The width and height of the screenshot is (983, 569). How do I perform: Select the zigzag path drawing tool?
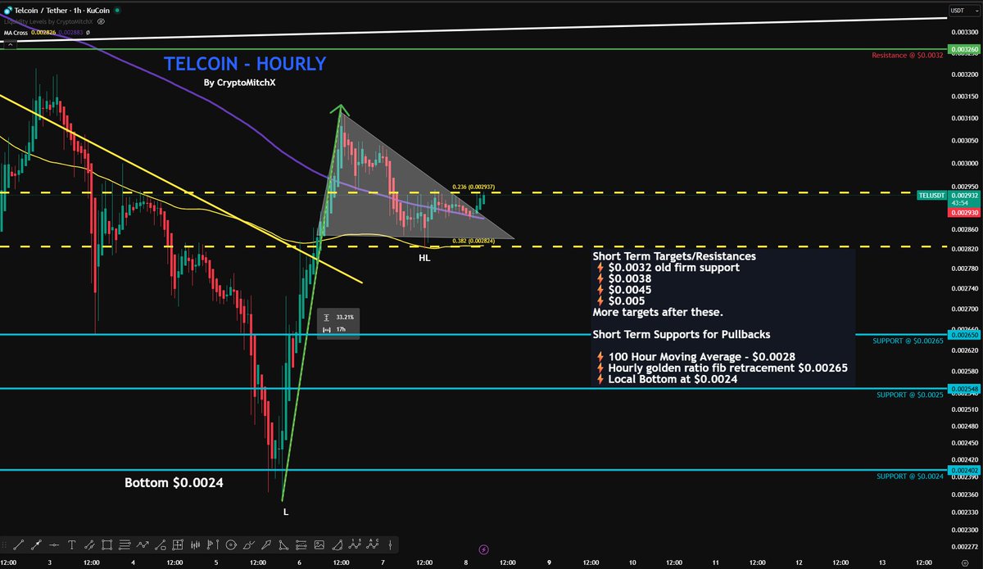point(143,545)
